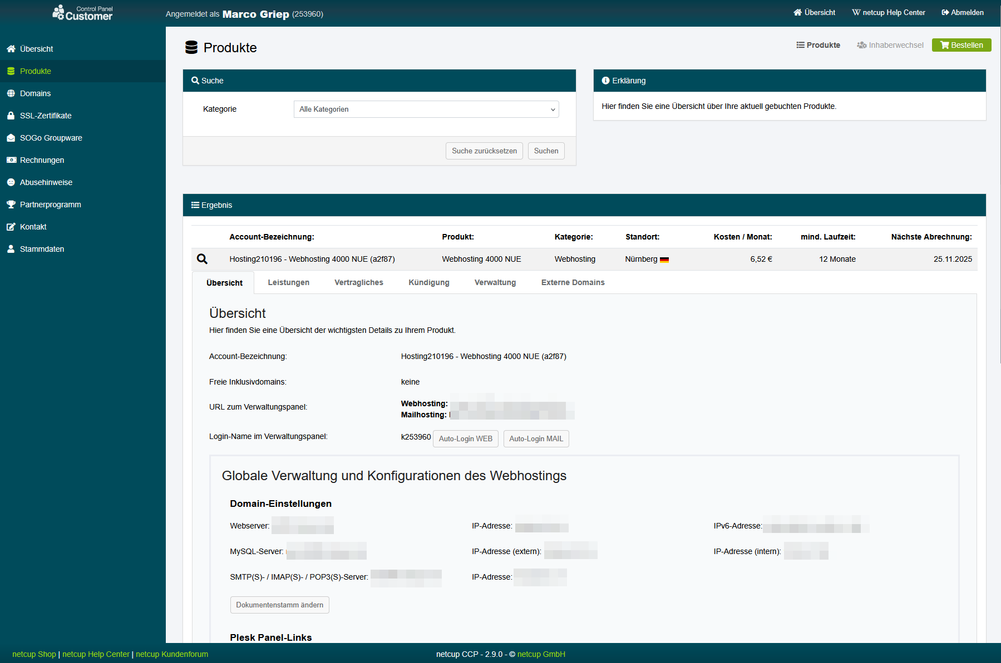
Task: Click the W icon beside netcup Help Center
Action: (856, 12)
